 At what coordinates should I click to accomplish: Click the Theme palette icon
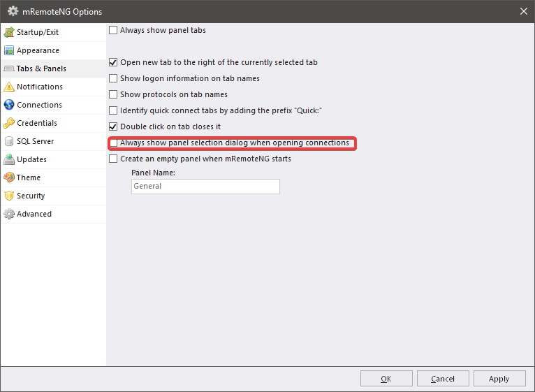click(9, 177)
